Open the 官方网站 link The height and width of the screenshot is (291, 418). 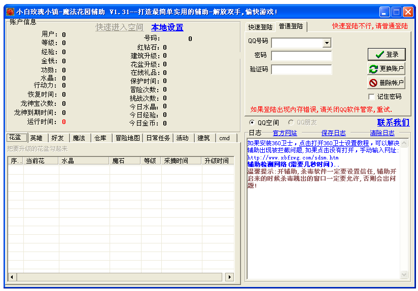(x=285, y=133)
